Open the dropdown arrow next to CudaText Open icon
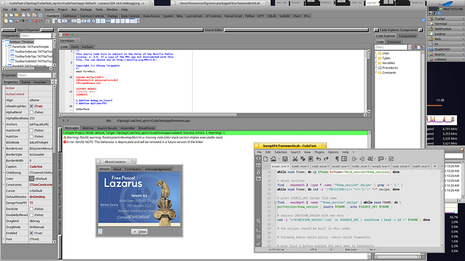The width and height of the screenshot is (465, 261). coord(279,159)
